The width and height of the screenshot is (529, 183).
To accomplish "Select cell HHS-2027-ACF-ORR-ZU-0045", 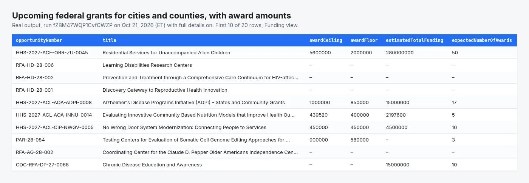I will coord(52,53).
